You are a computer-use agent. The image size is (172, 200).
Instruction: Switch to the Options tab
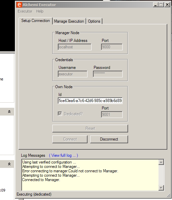click(94, 21)
